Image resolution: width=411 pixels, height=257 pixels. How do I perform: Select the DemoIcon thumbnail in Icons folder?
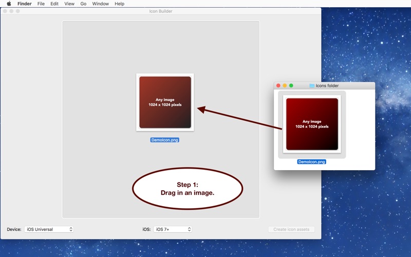[x=312, y=124]
